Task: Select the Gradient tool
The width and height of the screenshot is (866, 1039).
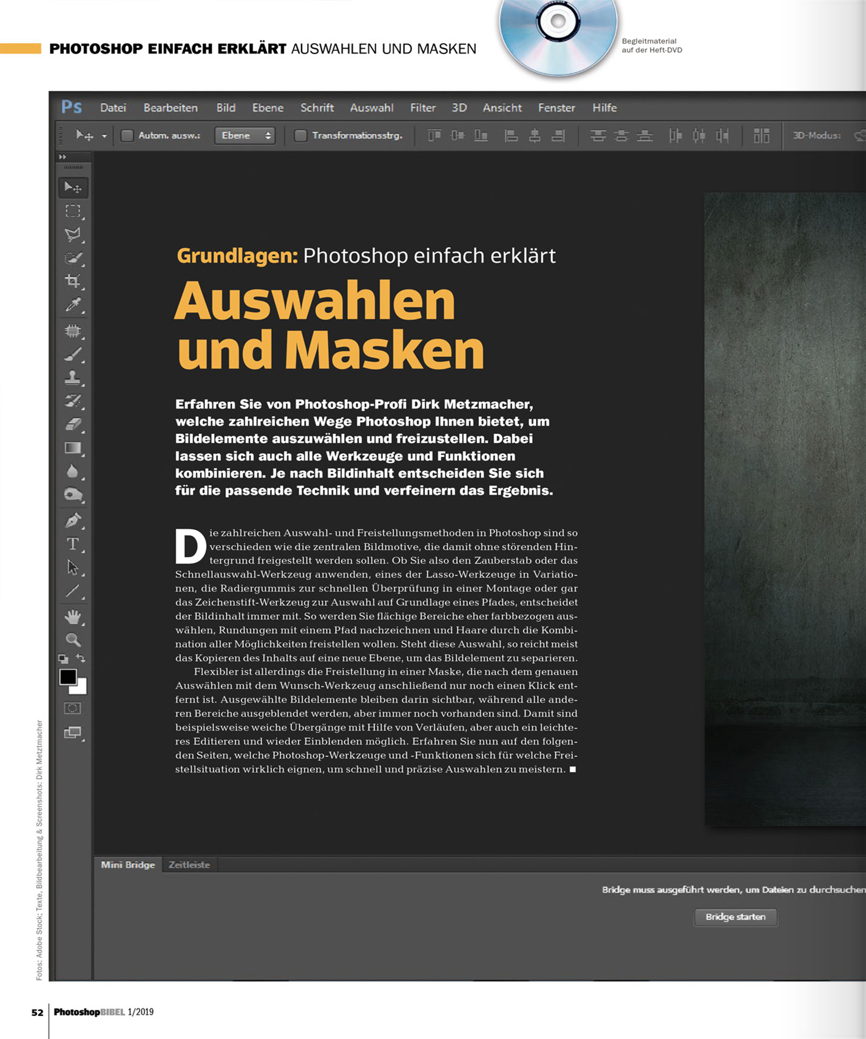Action: coord(73,448)
